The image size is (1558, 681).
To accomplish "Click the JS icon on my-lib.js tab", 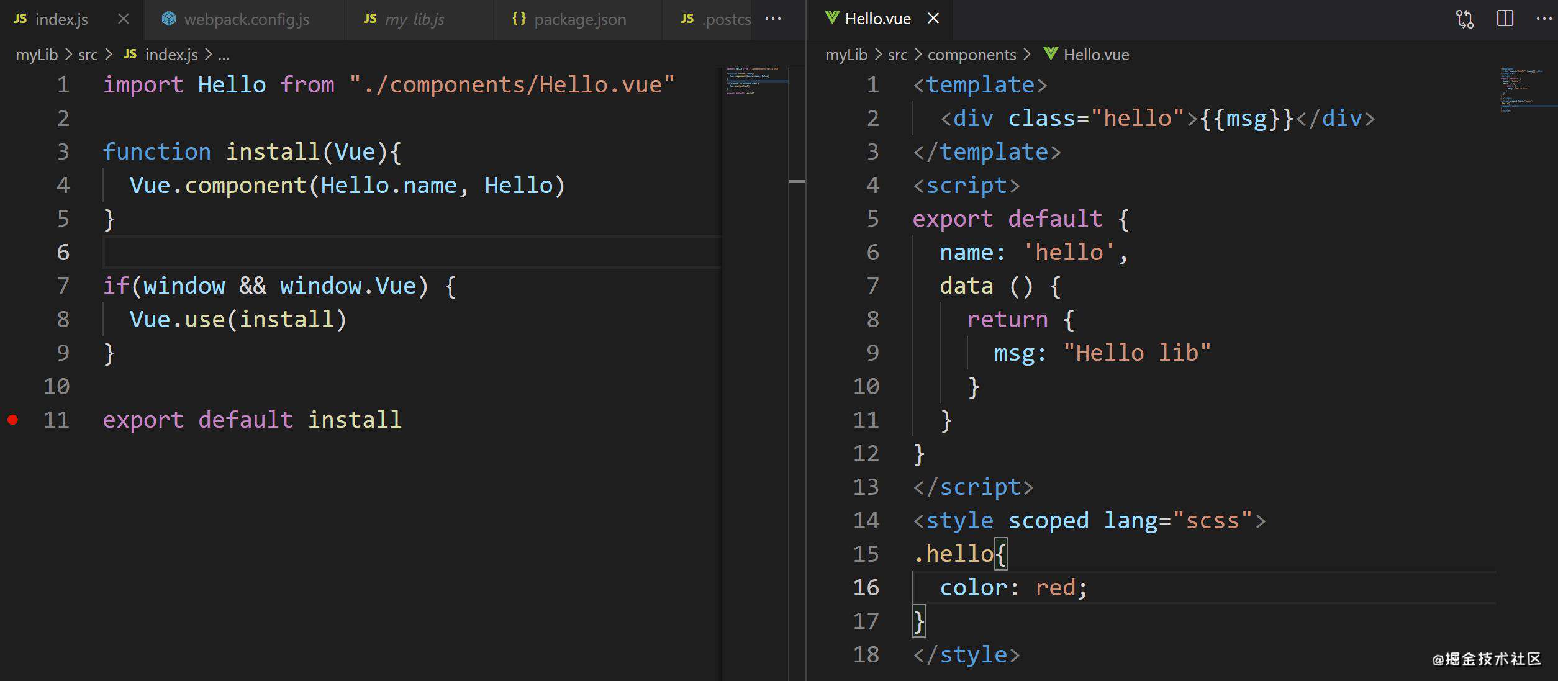I will pyautogui.click(x=370, y=19).
